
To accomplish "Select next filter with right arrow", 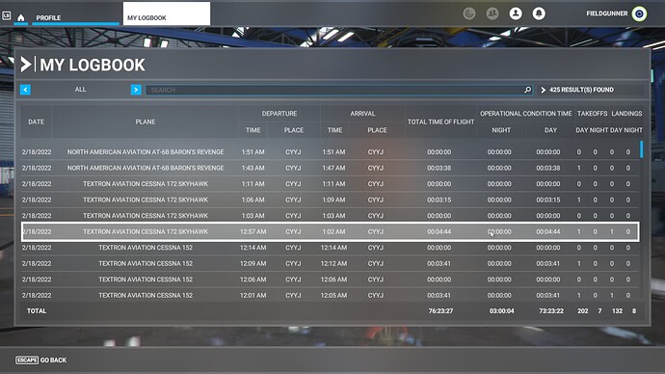I will pos(136,90).
